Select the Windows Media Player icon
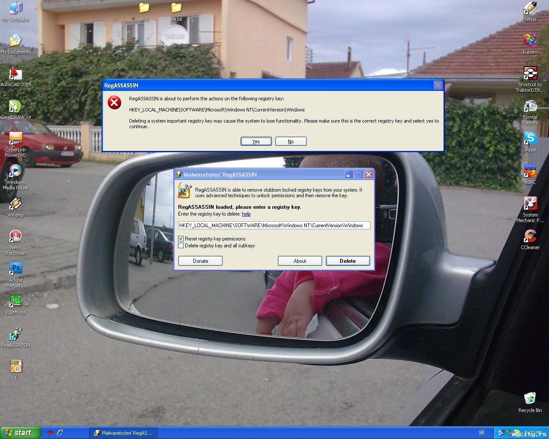The width and height of the screenshot is (549, 439). click(15, 177)
